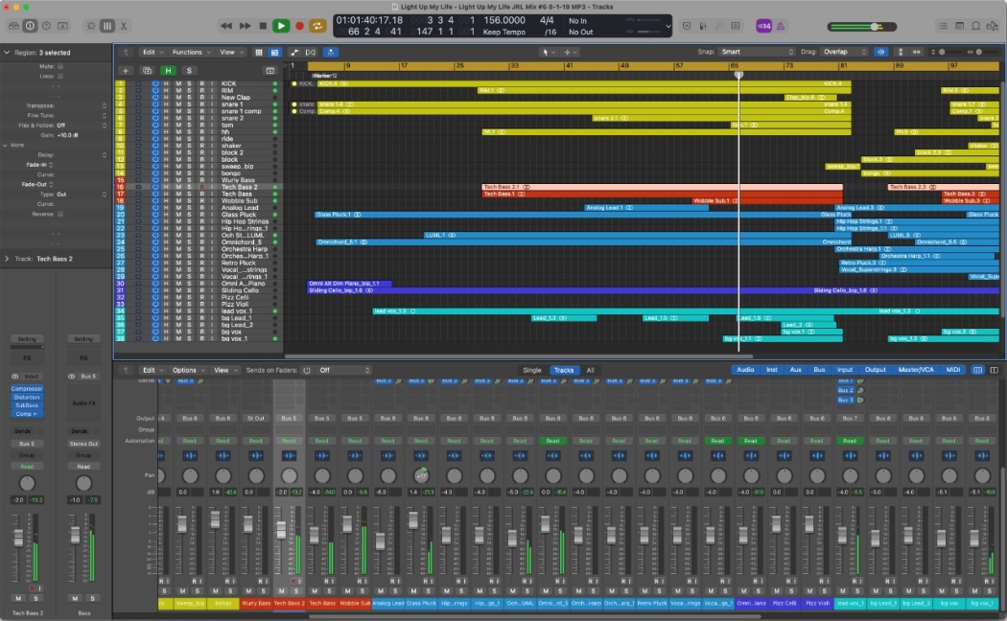Record-enable the Wurly Bass track
The image size is (1007, 621).
pyautogui.click(x=202, y=178)
